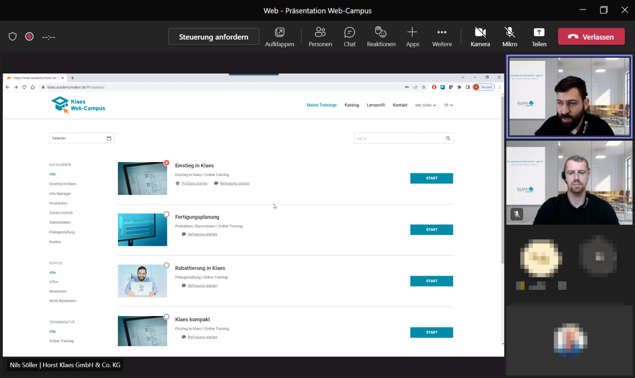Click START for Klaes kompakt
635x378 pixels.
[x=431, y=332]
